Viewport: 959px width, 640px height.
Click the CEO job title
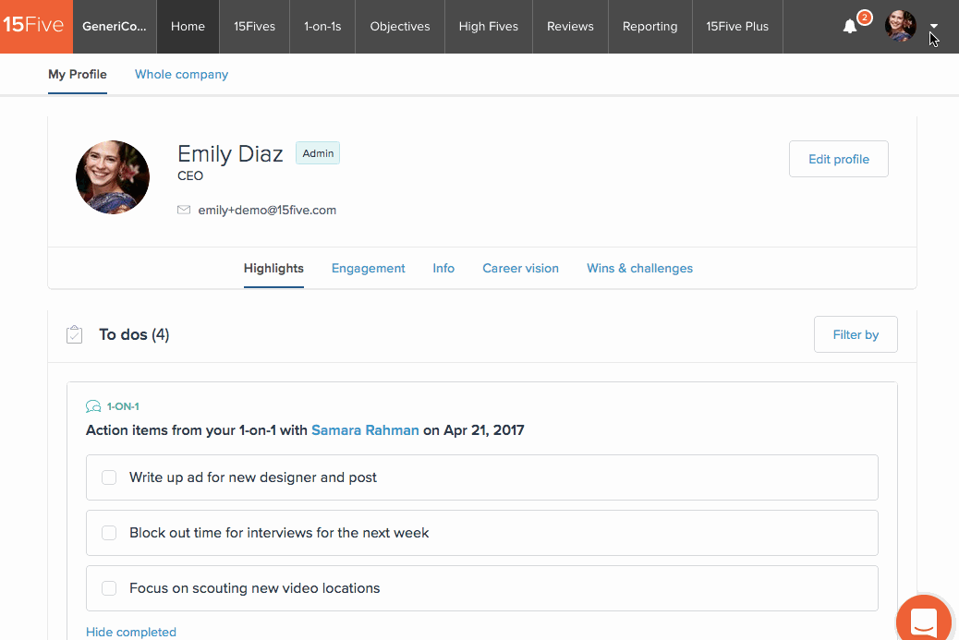(x=190, y=176)
